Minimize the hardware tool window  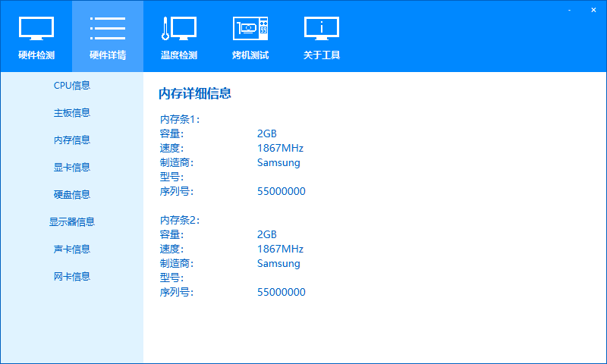[571, 10]
